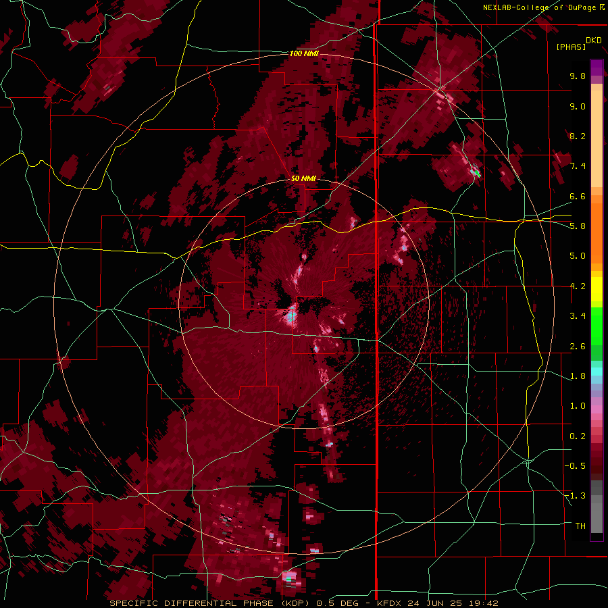Viewport: 608px width, 608px height.
Task: Click the "DKD" label above the color scale
Action: click(x=593, y=41)
